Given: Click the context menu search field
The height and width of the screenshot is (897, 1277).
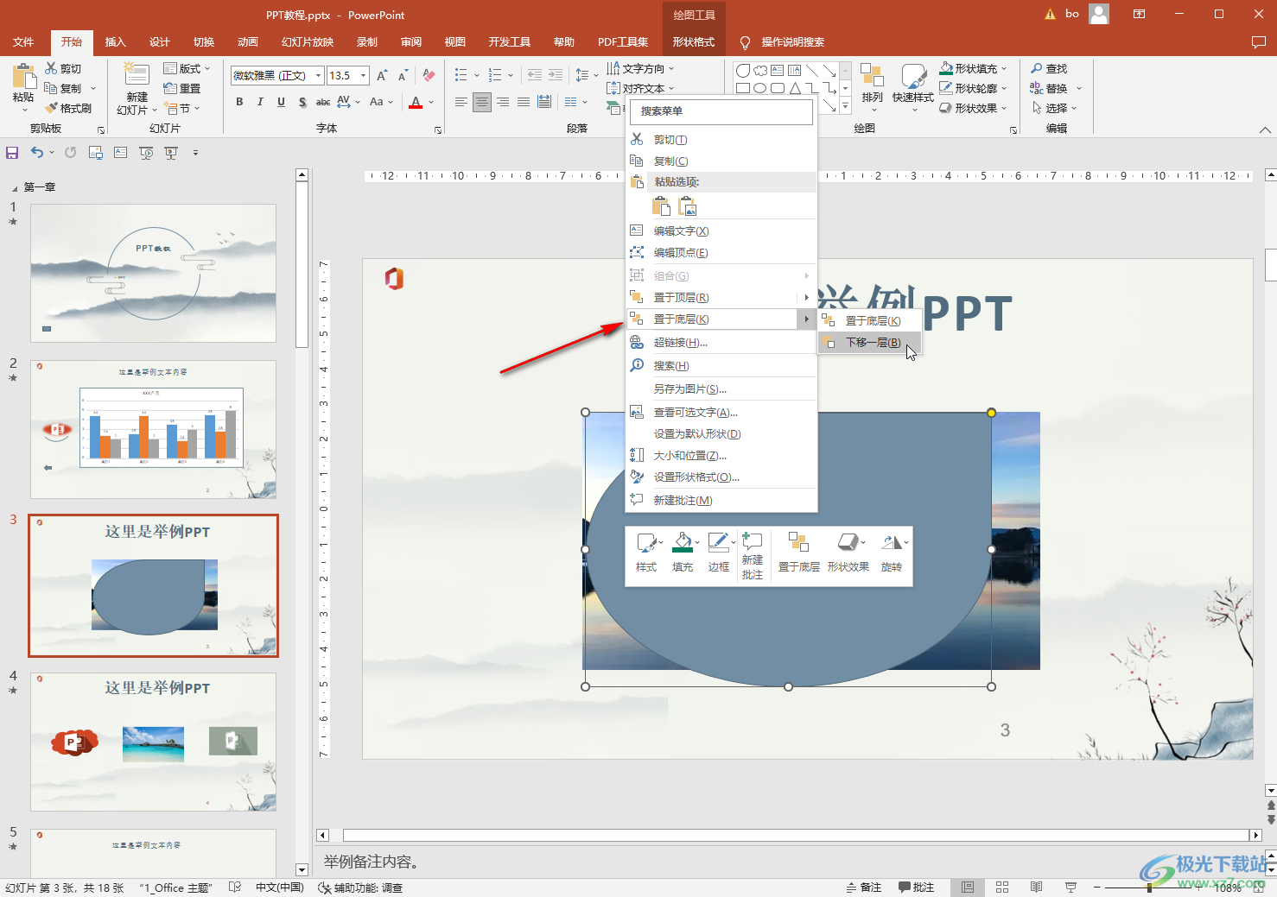Looking at the screenshot, I should (721, 111).
